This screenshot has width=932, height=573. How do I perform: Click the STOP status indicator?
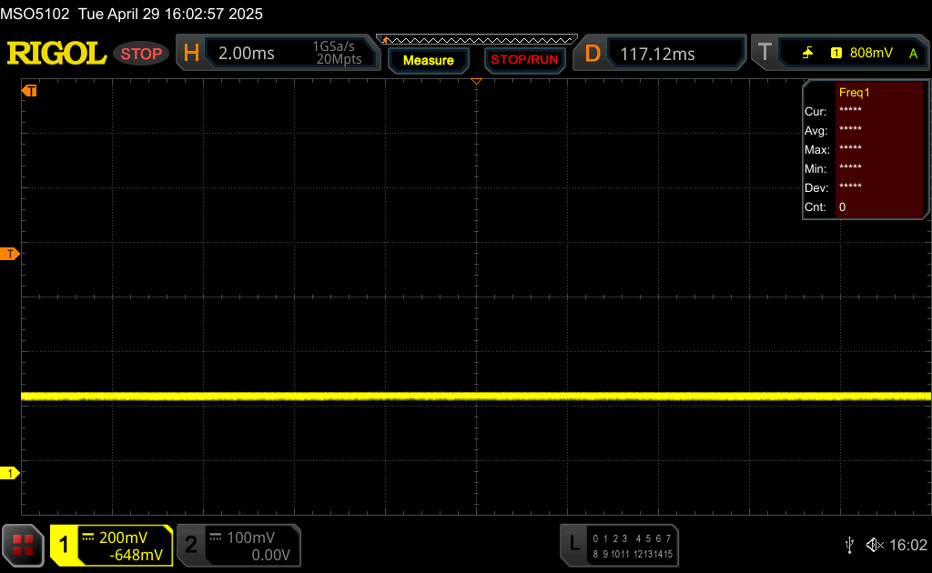click(x=141, y=54)
